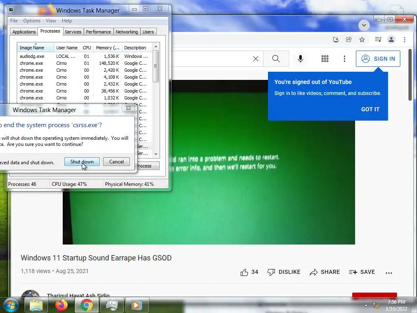The height and width of the screenshot is (313, 417).
Task: Sort processes by Memory column
Action: pos(108,48)
